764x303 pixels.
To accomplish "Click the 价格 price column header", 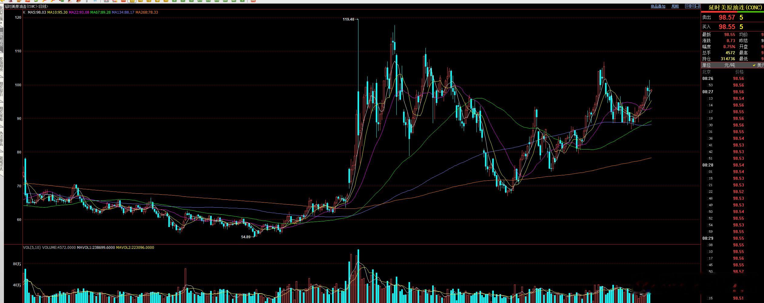I will [739, 72].
